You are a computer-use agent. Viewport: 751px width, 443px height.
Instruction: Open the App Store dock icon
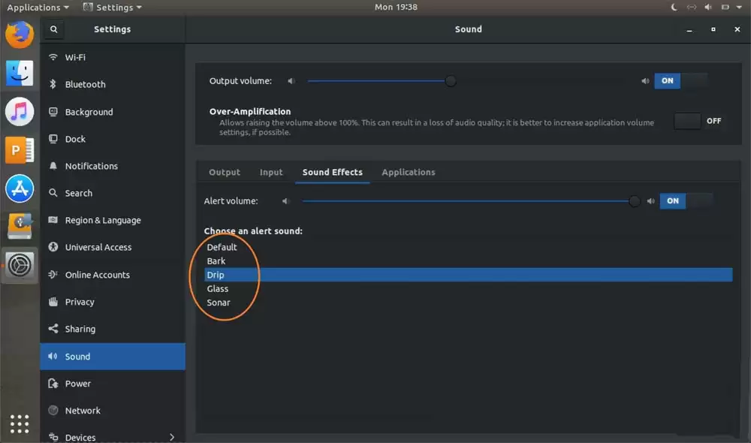20,188
